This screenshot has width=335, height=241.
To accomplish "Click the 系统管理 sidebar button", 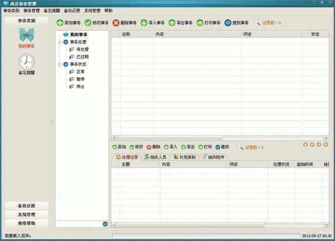I will (x=27, y=214).
